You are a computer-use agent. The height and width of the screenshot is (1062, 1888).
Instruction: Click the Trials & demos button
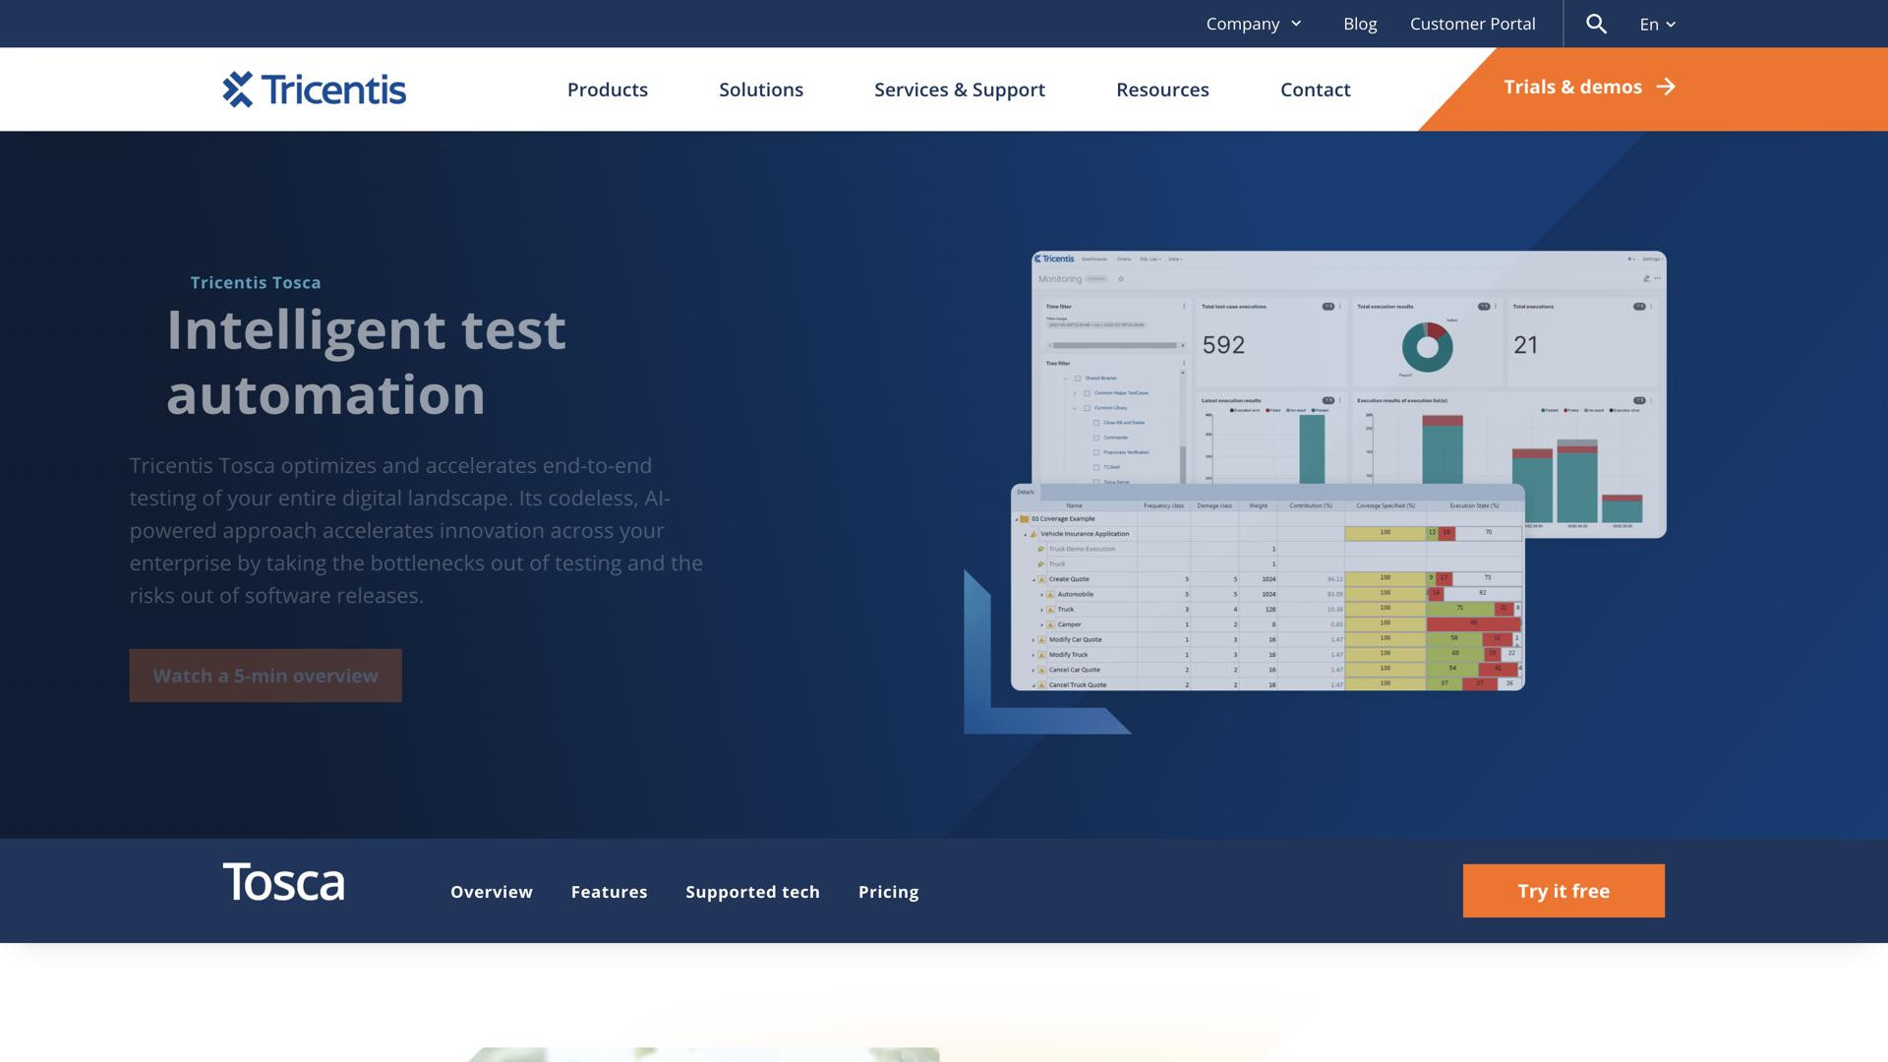click(1589, 88)
